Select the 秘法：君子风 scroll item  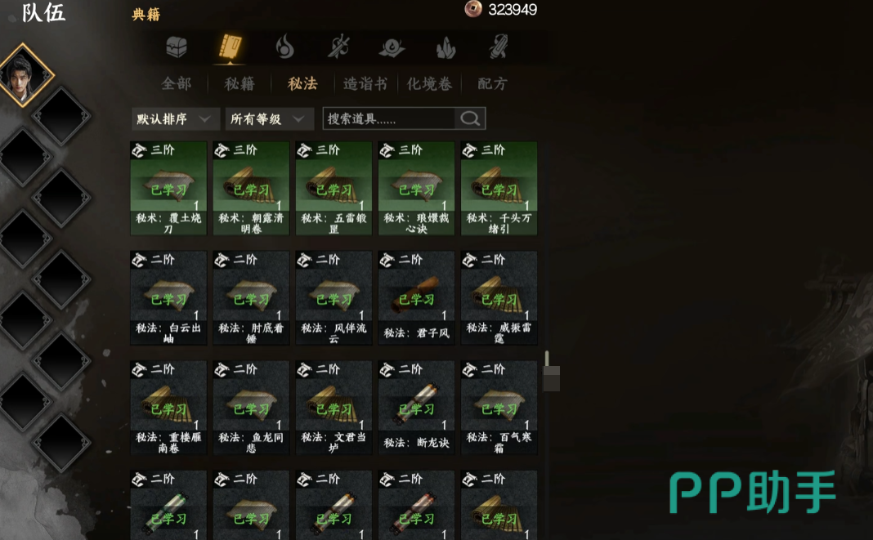(x=416, y=298)
